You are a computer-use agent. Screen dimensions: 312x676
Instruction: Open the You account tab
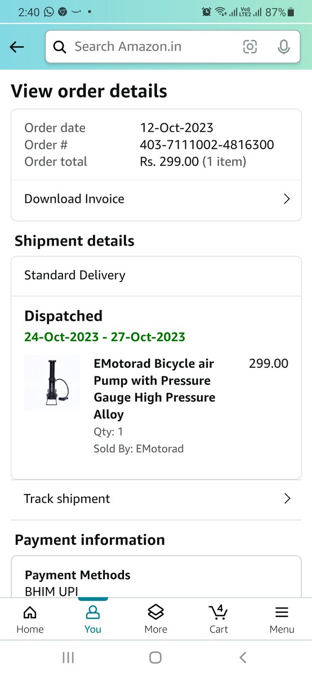[93, 619]
